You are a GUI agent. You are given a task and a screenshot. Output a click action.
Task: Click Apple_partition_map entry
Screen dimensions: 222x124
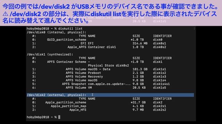click(68, 106)
